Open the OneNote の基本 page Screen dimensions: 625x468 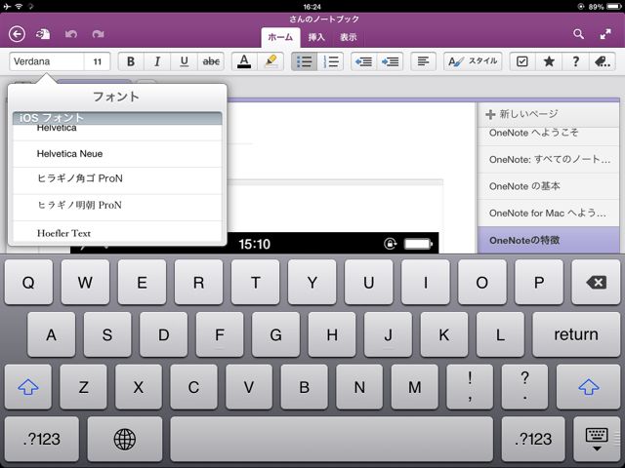pyautogui.click(x=549, y=186)
